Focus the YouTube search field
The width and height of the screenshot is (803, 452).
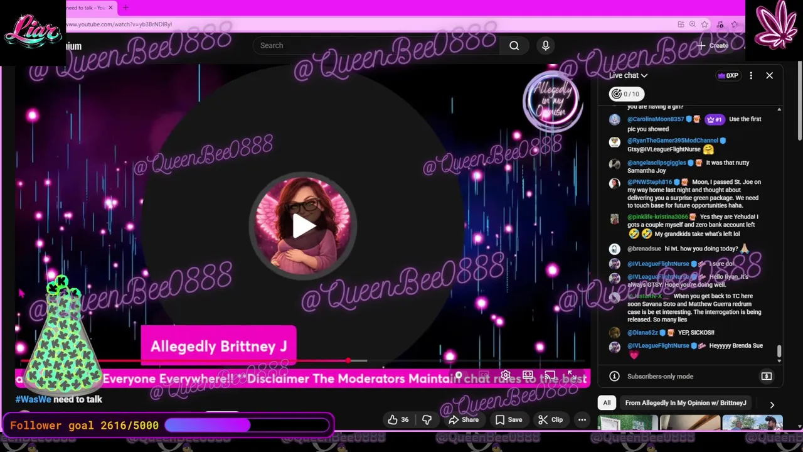376,45
